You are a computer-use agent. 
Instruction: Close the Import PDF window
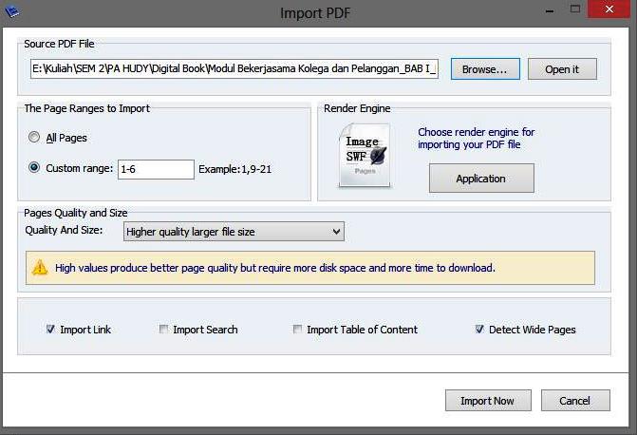(609, 9)
